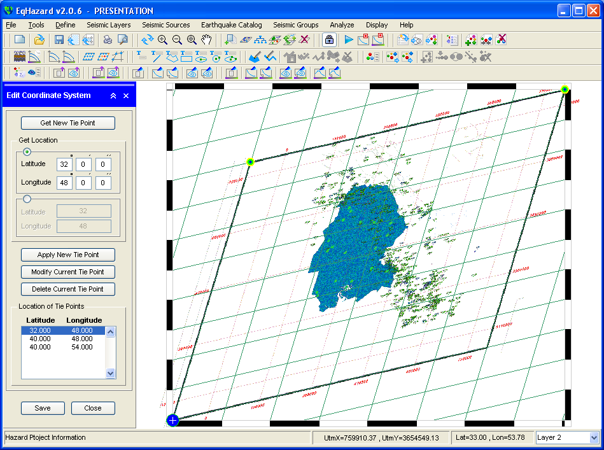
Task: Select the Pan hand tool
Action: [x=206, y=39]
